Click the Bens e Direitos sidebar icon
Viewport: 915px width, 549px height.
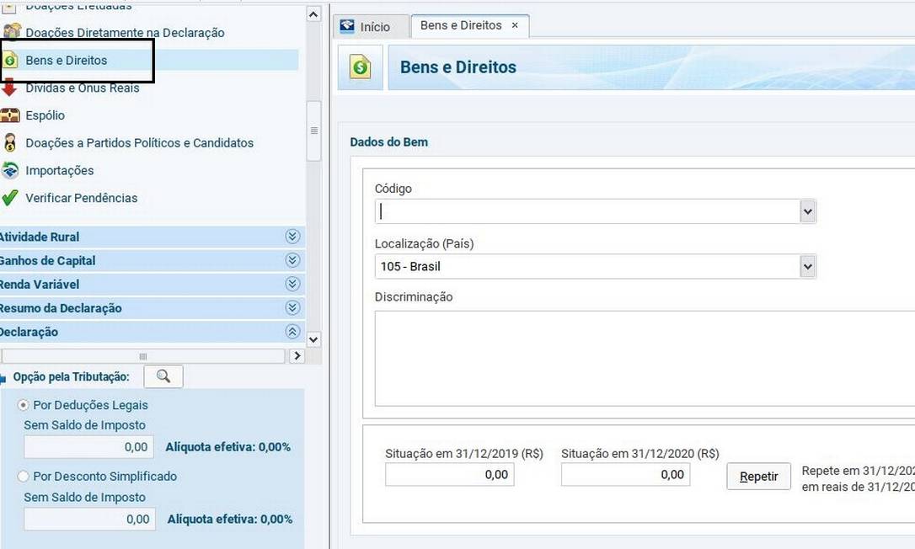[x=10, y=61]
